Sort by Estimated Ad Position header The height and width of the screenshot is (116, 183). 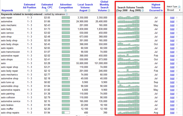pyautogui.click(x=29, y=6)
